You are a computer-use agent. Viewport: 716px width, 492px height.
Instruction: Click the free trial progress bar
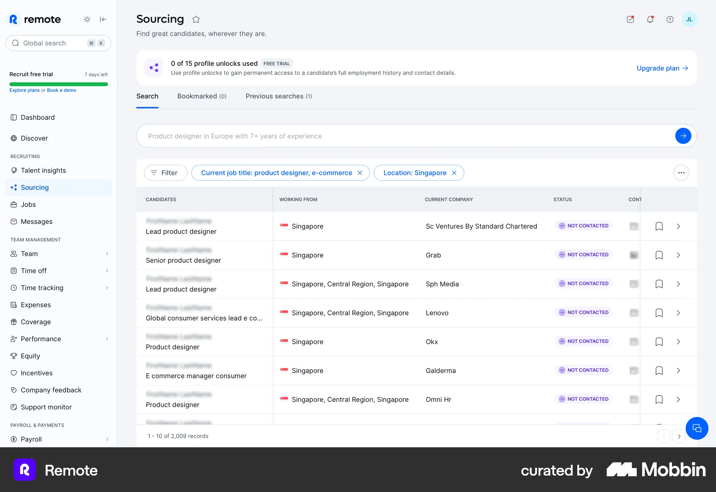click(x=58, y=84)
